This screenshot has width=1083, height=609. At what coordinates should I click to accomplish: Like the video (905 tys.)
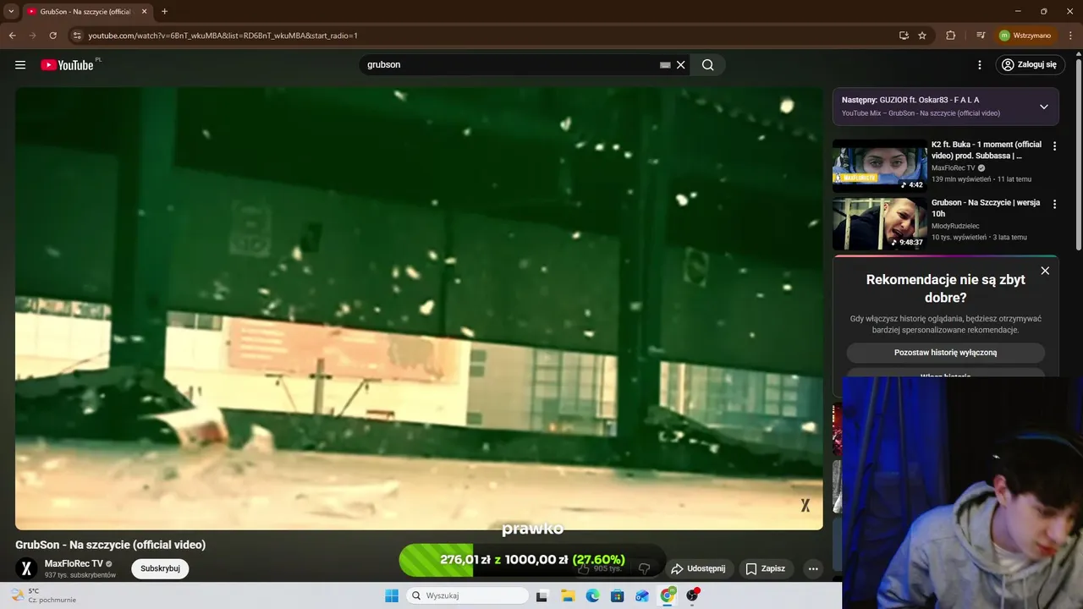pyautogui.click(x=599, y=568)
